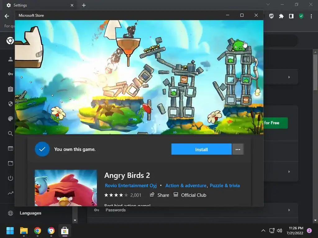Click the Official Club icon

point(176,195)
